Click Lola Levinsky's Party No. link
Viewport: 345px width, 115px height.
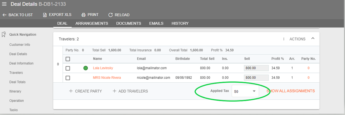[x=308, y=68]
